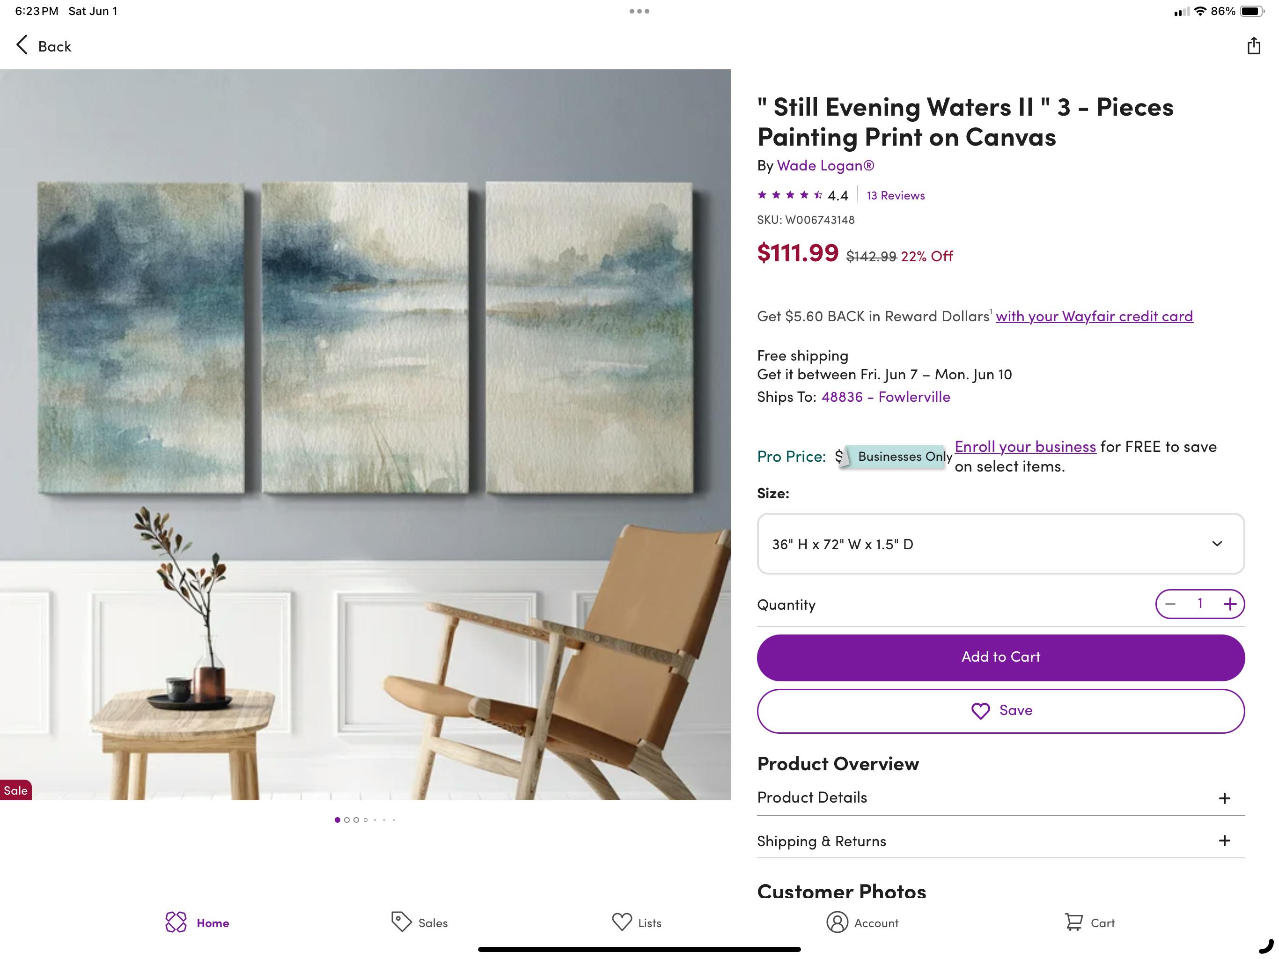Open the Wayfair credit card link
Image resolution: width=1279 pixels, height=959 pixels.
click(x=1094, y=317)
